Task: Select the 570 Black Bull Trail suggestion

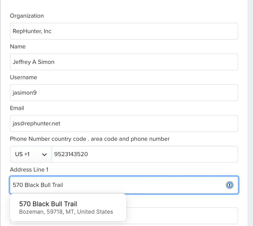Action: coord(48,204)
